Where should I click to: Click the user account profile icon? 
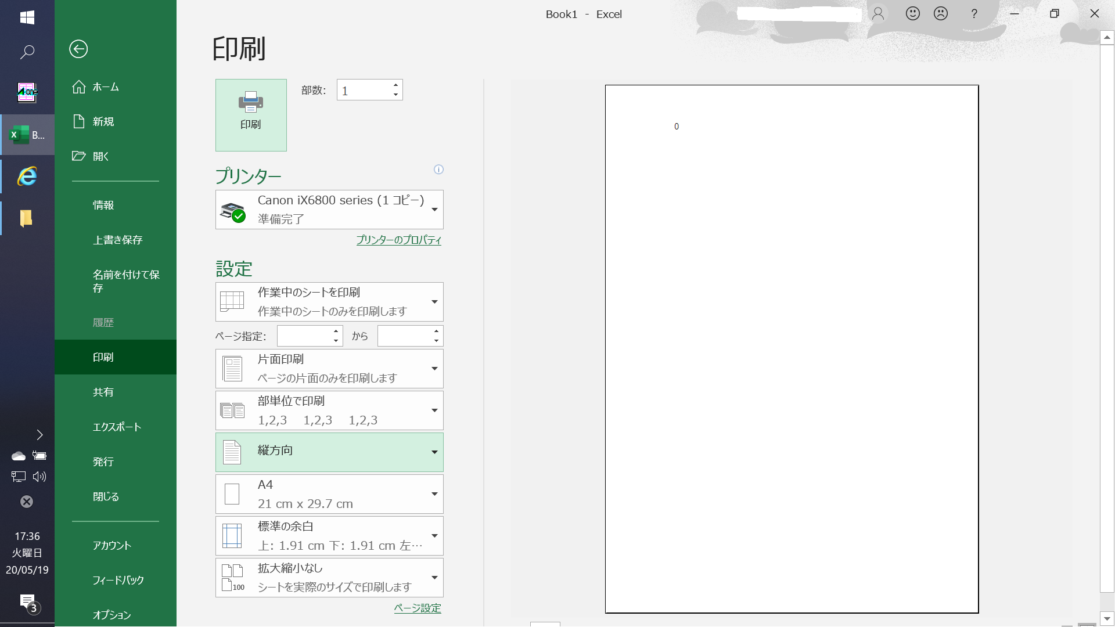tap(878, 13)
